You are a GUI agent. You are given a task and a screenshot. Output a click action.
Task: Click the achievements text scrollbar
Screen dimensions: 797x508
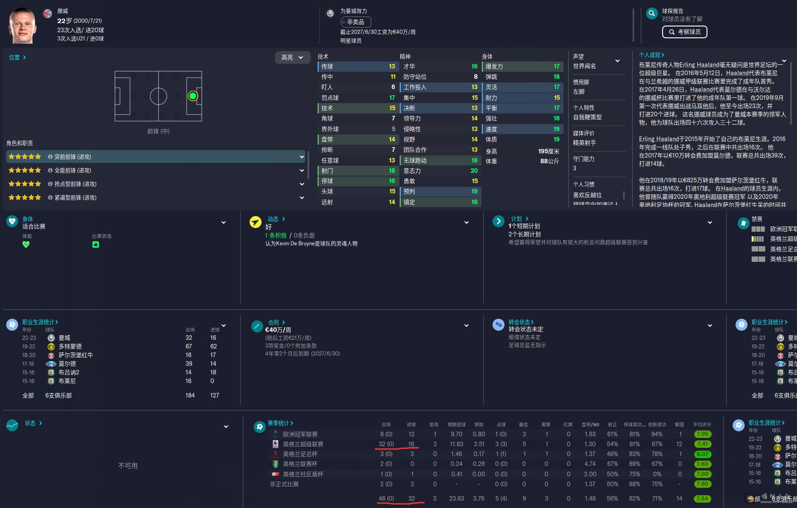792,93
